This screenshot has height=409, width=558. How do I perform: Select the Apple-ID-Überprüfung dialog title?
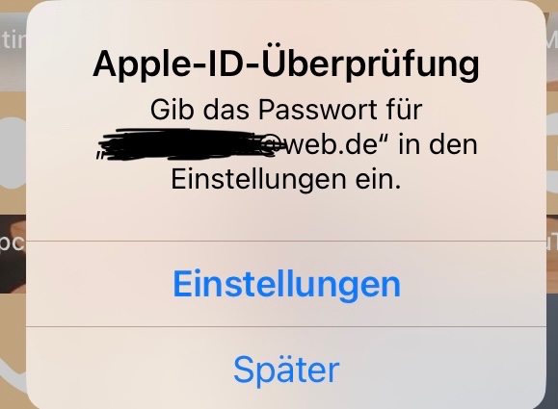[286, 64]
